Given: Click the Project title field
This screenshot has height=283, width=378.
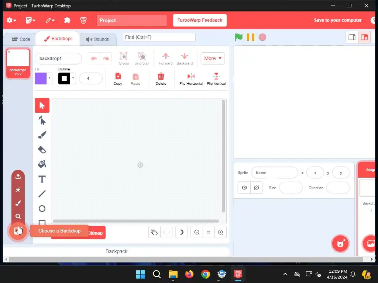Looking at the screenshot, I should (x=132, y=20).
